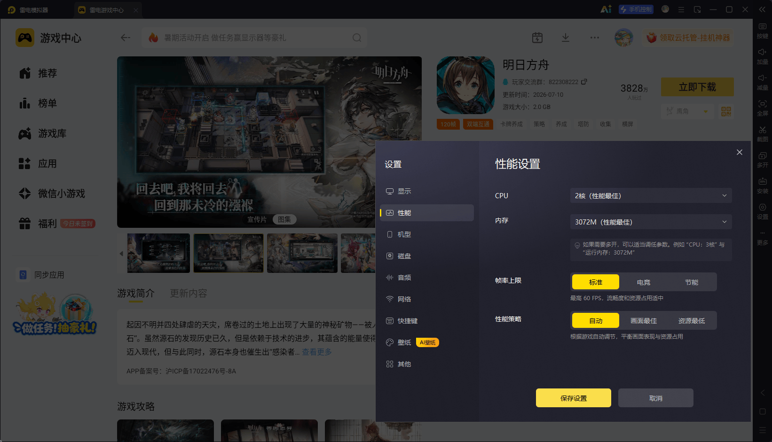Open 显示 display settings
This screenshot has width=772, height=442.
427,191
